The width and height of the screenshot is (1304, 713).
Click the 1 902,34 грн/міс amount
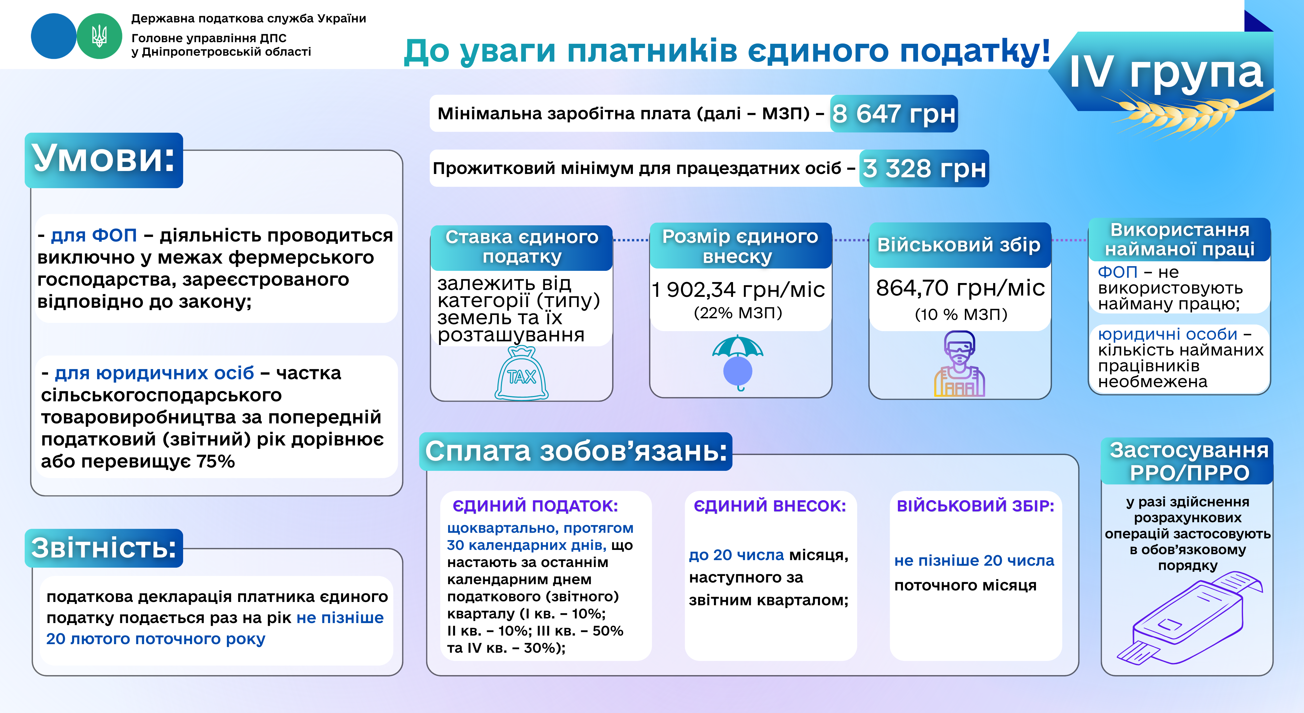click(x=738, y=290)
